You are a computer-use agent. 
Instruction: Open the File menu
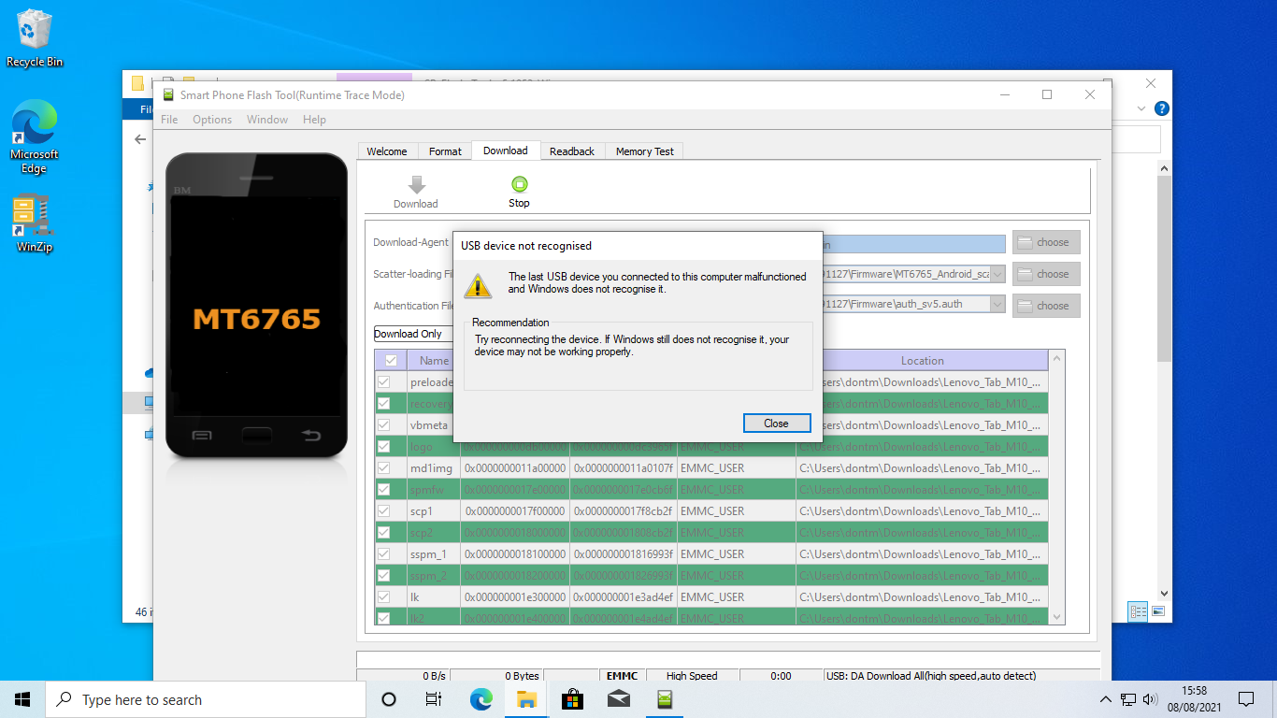pos(169,120)
